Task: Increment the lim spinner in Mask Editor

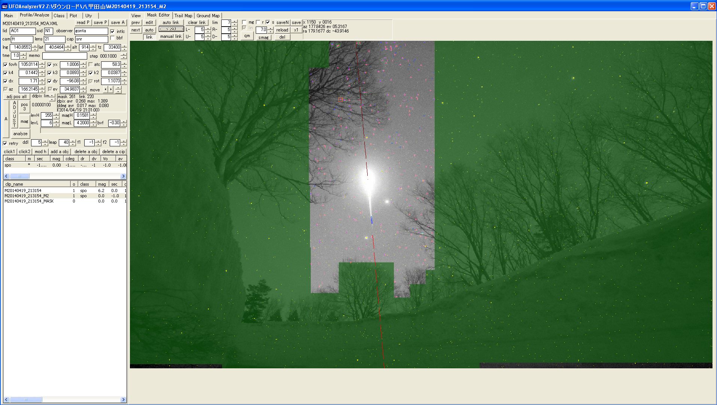Action: (234, 21)
